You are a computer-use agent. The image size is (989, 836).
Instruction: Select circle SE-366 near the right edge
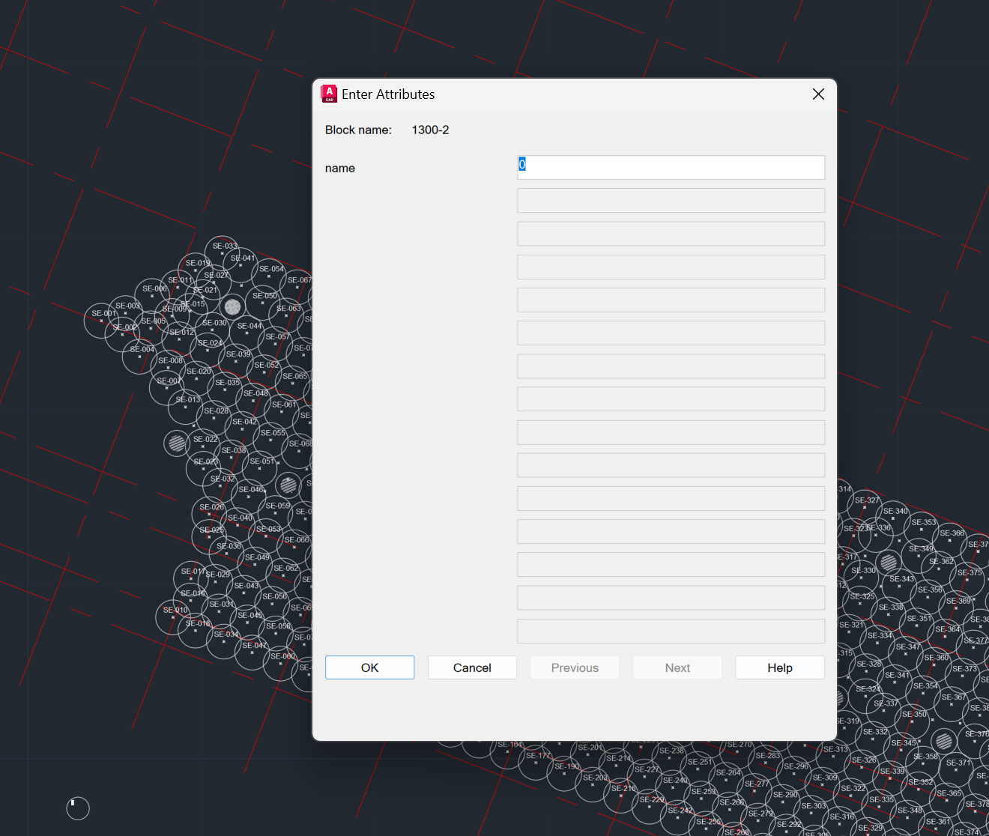pyautogui.click(x=952, y=533)
